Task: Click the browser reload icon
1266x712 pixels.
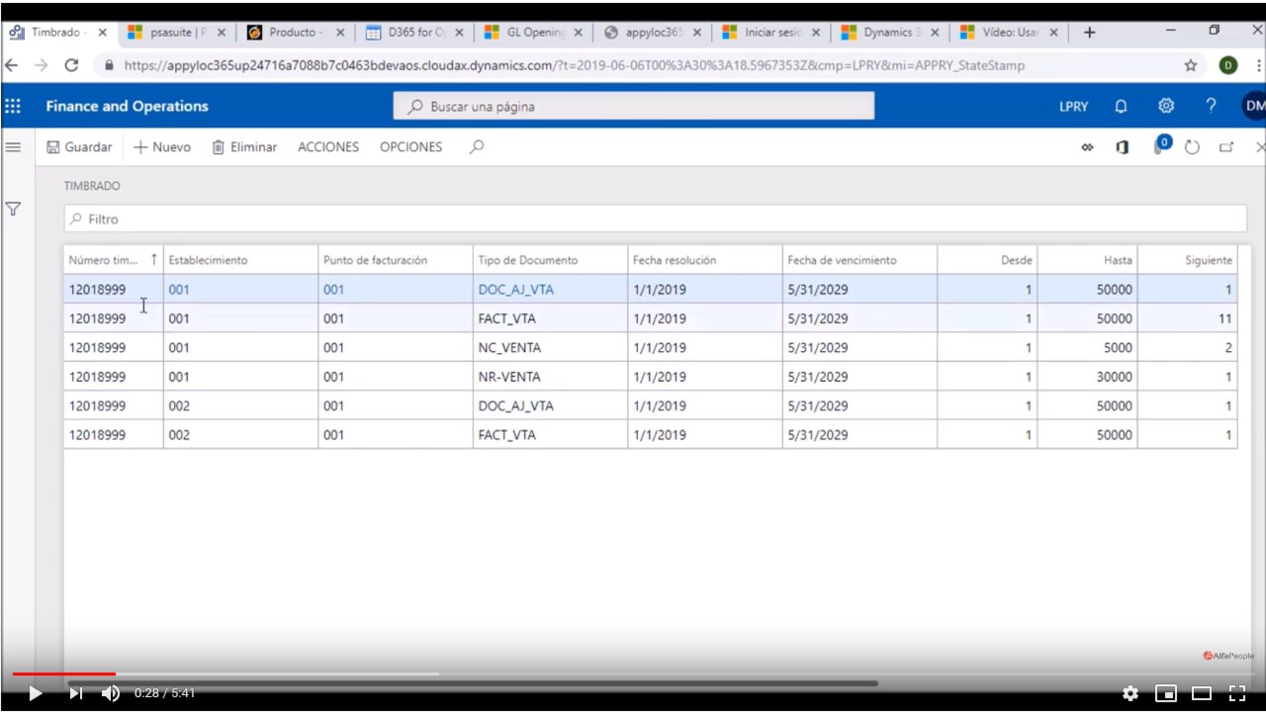Action: pos(71,65)
